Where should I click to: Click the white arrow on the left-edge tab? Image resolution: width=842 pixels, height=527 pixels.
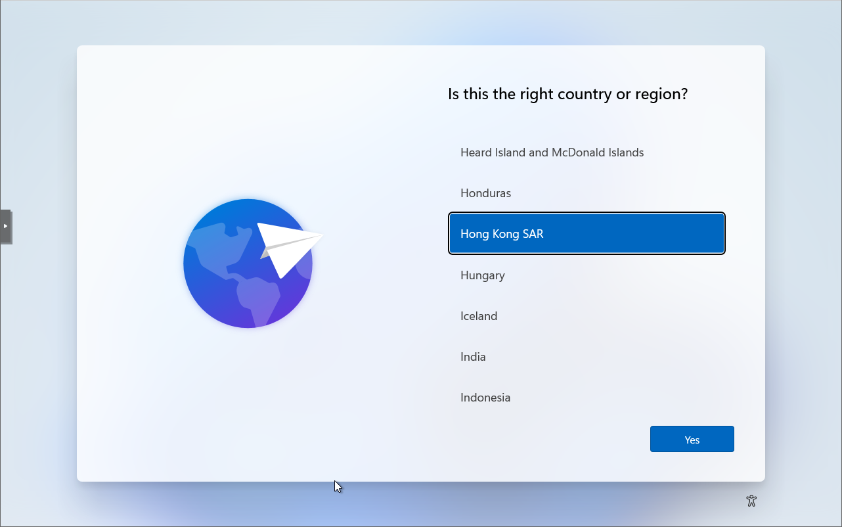pos(5,226)
